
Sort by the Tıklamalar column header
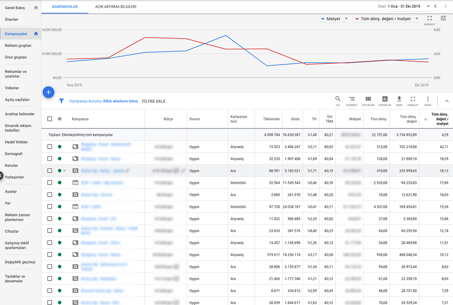(x=271, y=119)
